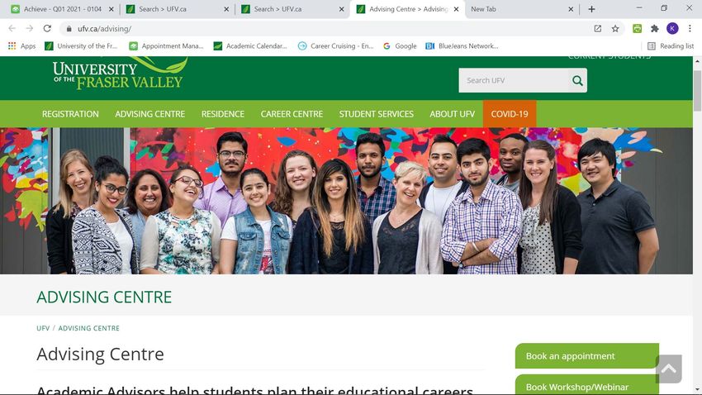702x395 pixels.
Task: Click the UFV breadcrumb link
Action: coord(43,328)
